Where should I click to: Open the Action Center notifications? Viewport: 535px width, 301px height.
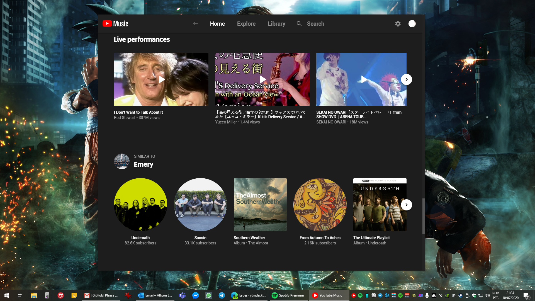click(526, 296)
